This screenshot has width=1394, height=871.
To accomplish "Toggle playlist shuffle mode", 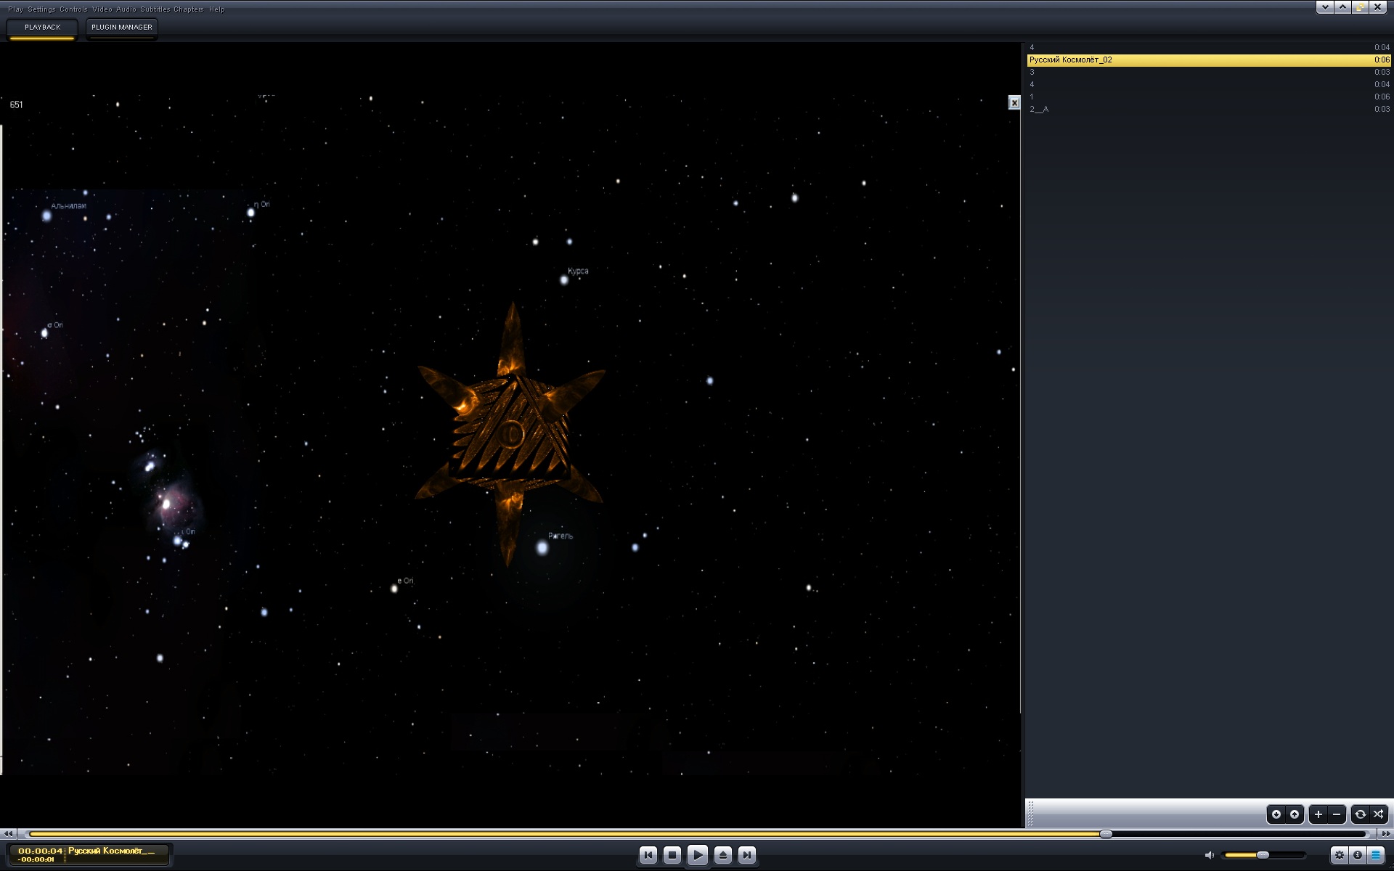I will [1379, 814].
